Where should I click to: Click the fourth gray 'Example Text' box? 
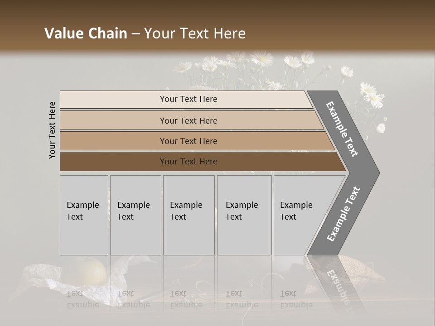[244, 215]
